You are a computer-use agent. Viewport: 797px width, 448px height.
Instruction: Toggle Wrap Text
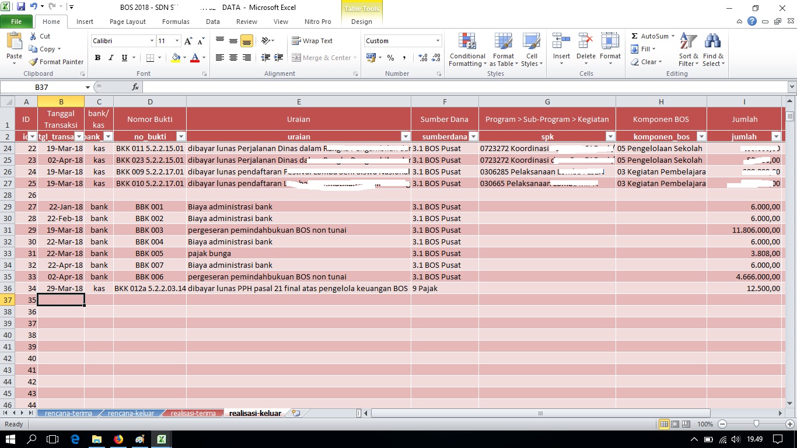312,41
